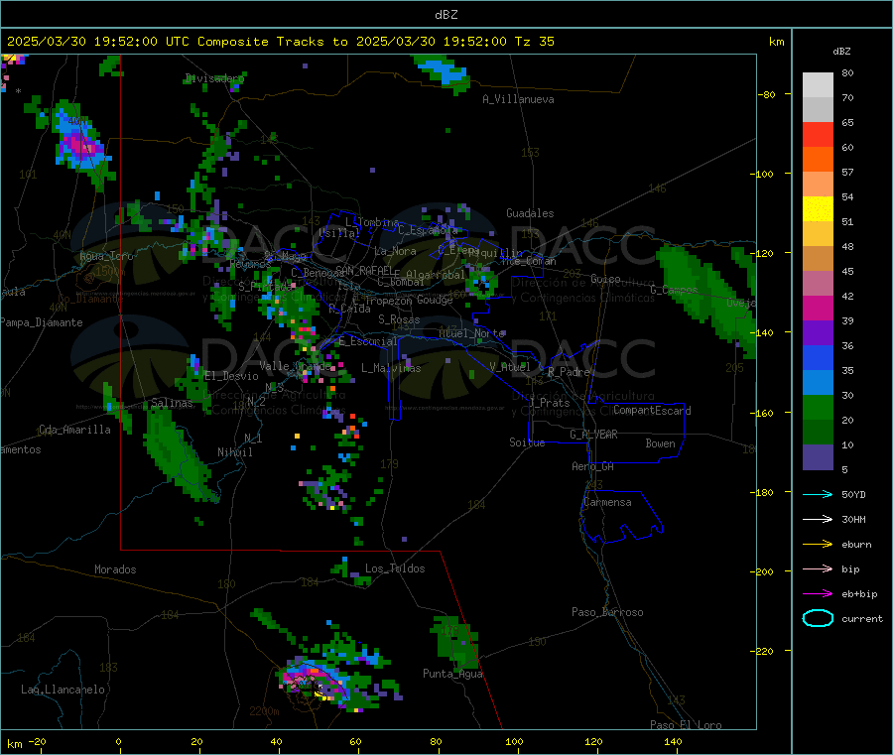Click the yellow eburn arrow icon

(x=818, y=544)
